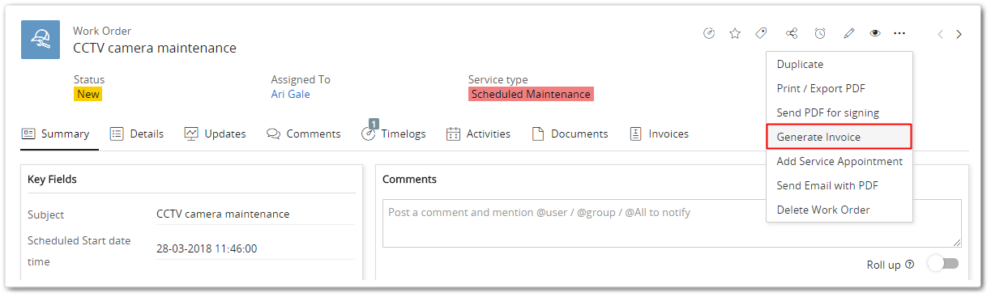Screen dimensions: 991x297
Task: Click the Work Order module icon
Action: 41,39
